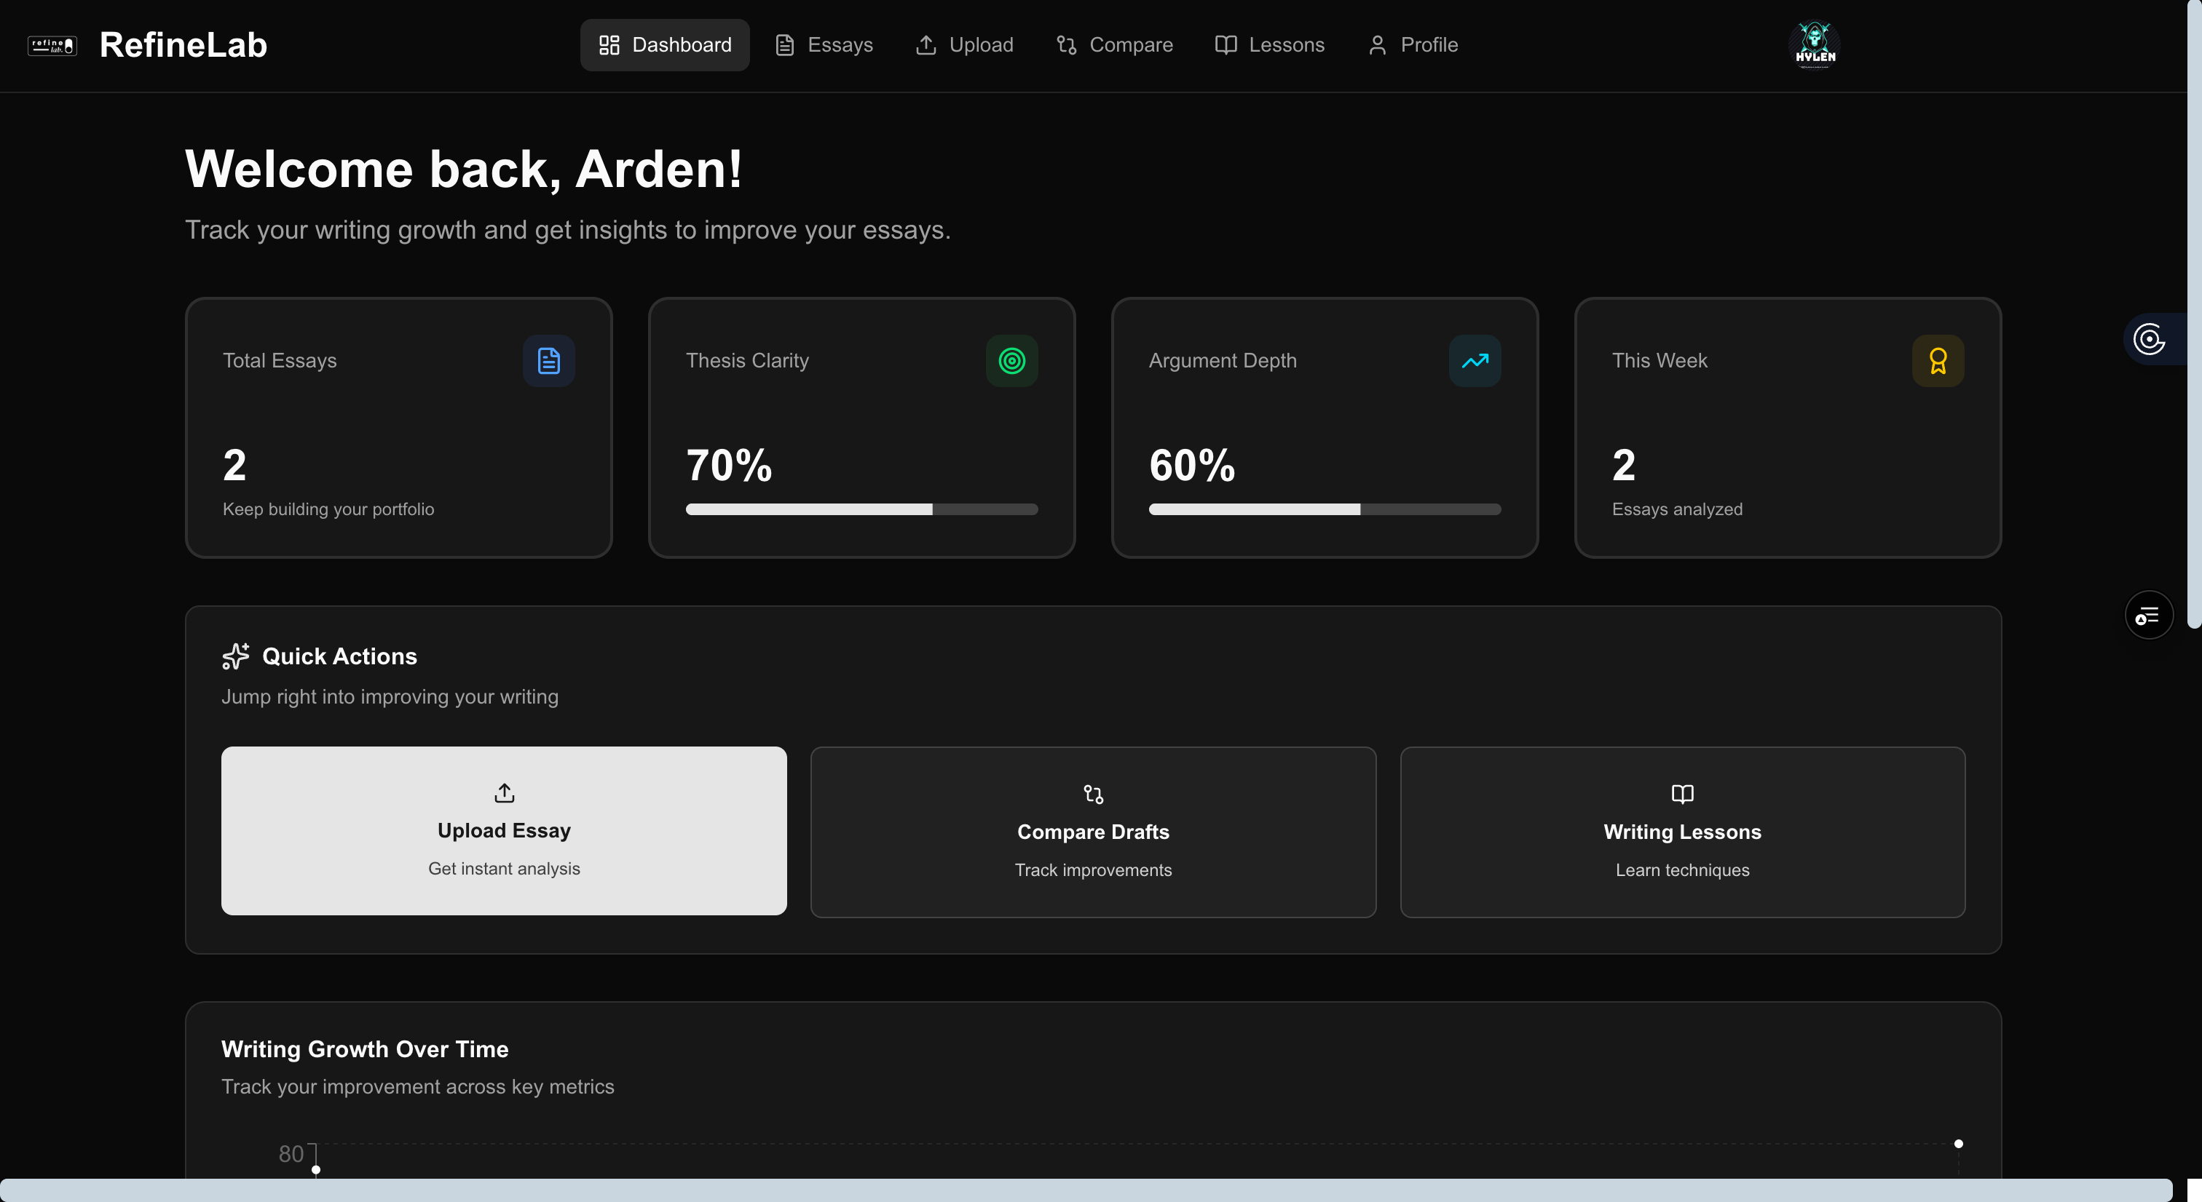
Task: Click the Quick Actions sparkle icon
Action: pyautogui.click(x=235, y=656)
